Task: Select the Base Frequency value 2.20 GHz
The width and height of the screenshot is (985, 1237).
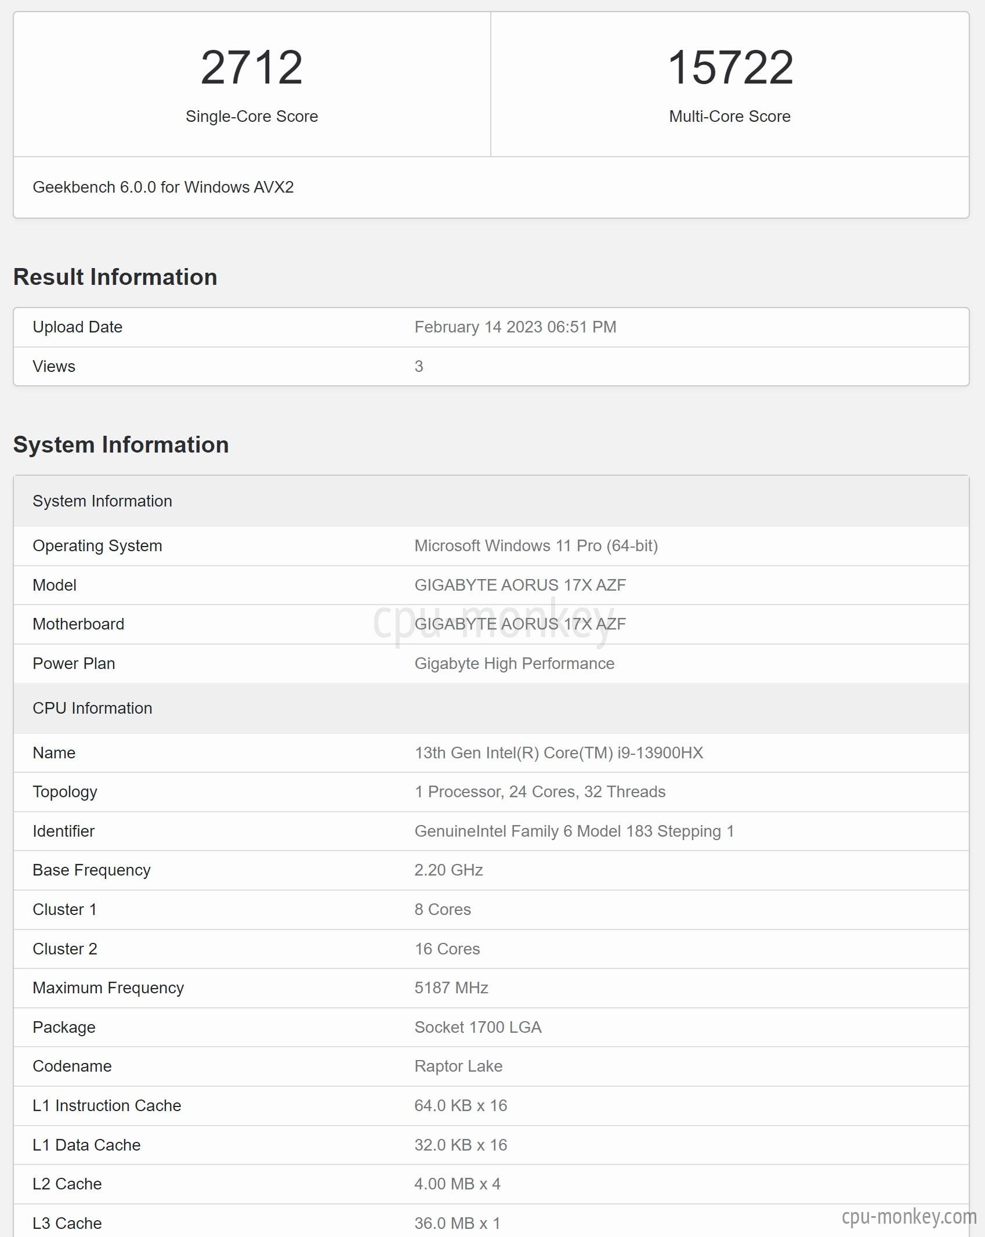Action: coord(448,870)
